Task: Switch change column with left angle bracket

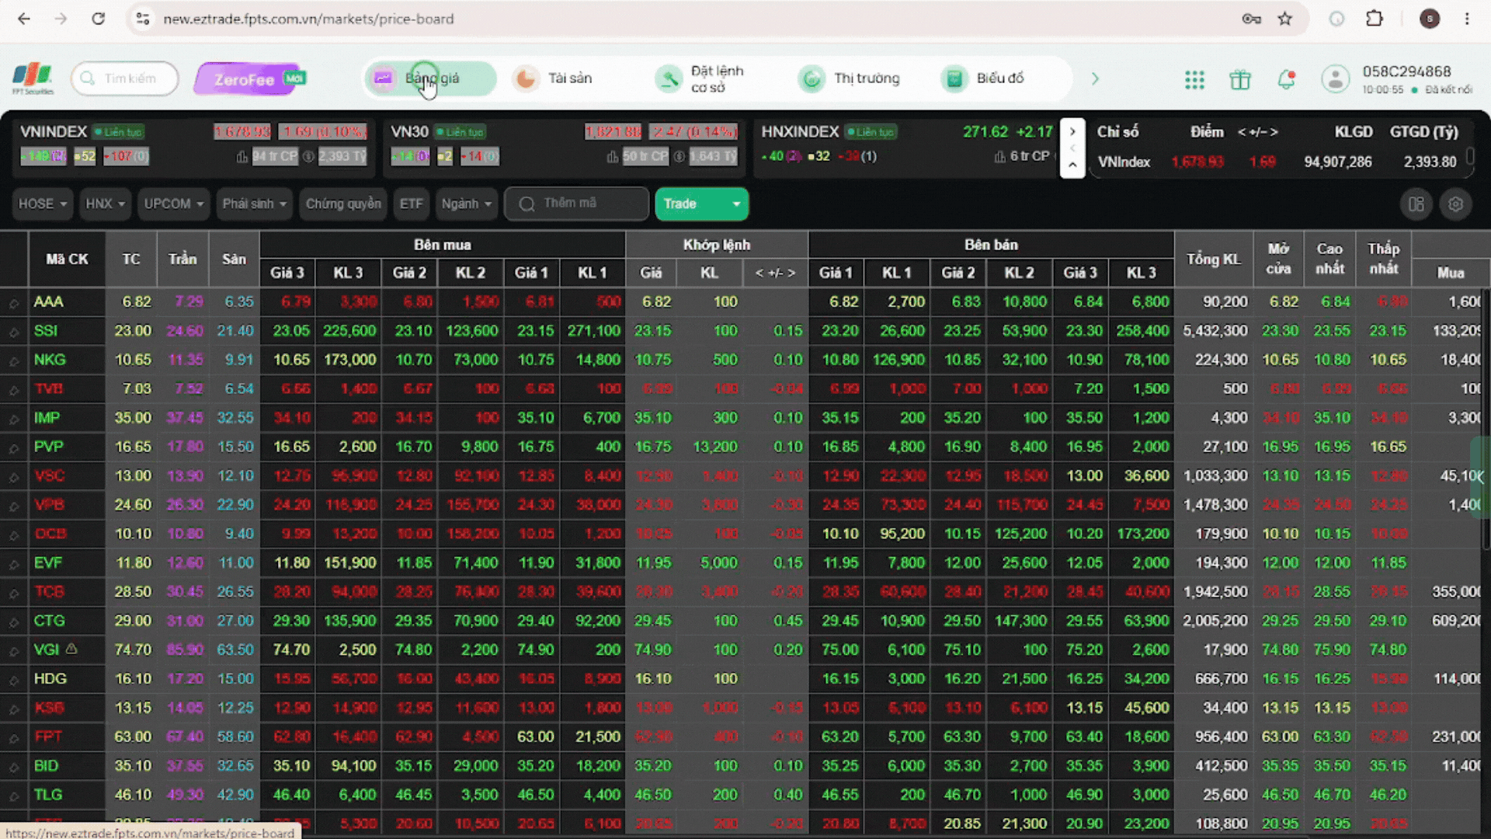Action: [759, 273]
